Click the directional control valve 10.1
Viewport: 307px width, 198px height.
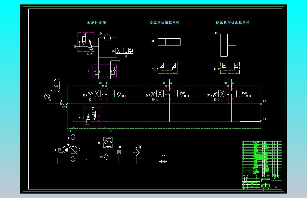pyautogui.click(x=105, y=94)
